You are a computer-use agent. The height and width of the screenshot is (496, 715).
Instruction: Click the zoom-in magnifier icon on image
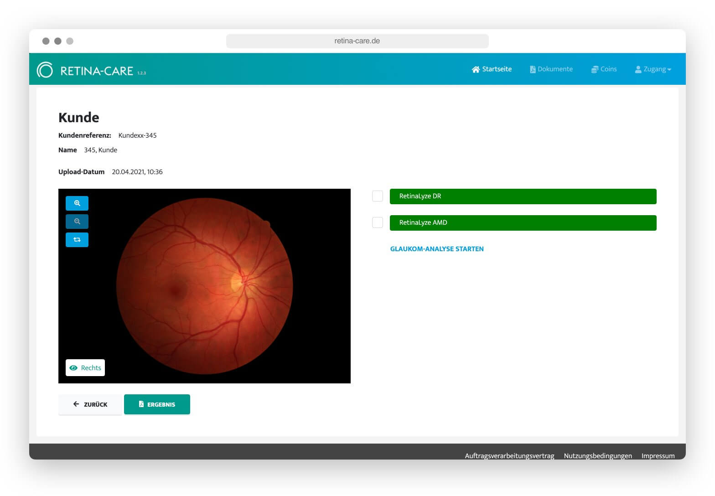click(77, 203)
